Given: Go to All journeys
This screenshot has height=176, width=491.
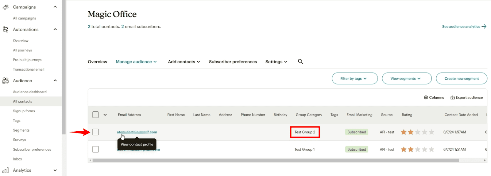Looking at the screenshot, I should point(22,50).
